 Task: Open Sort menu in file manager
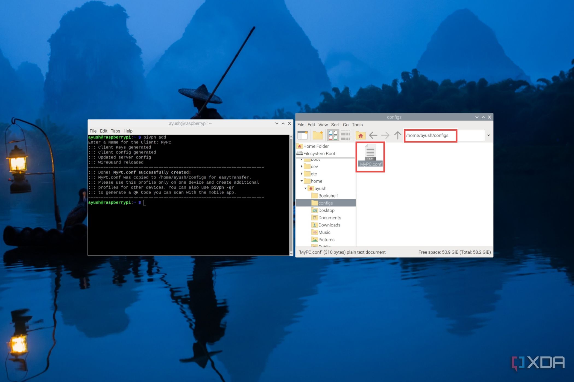[x=335, y=125]
